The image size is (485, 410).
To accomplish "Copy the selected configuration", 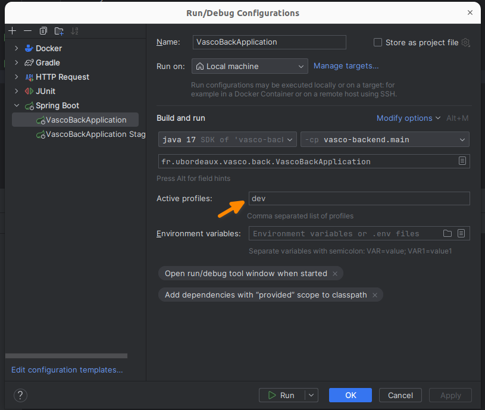I will (43, 30).
